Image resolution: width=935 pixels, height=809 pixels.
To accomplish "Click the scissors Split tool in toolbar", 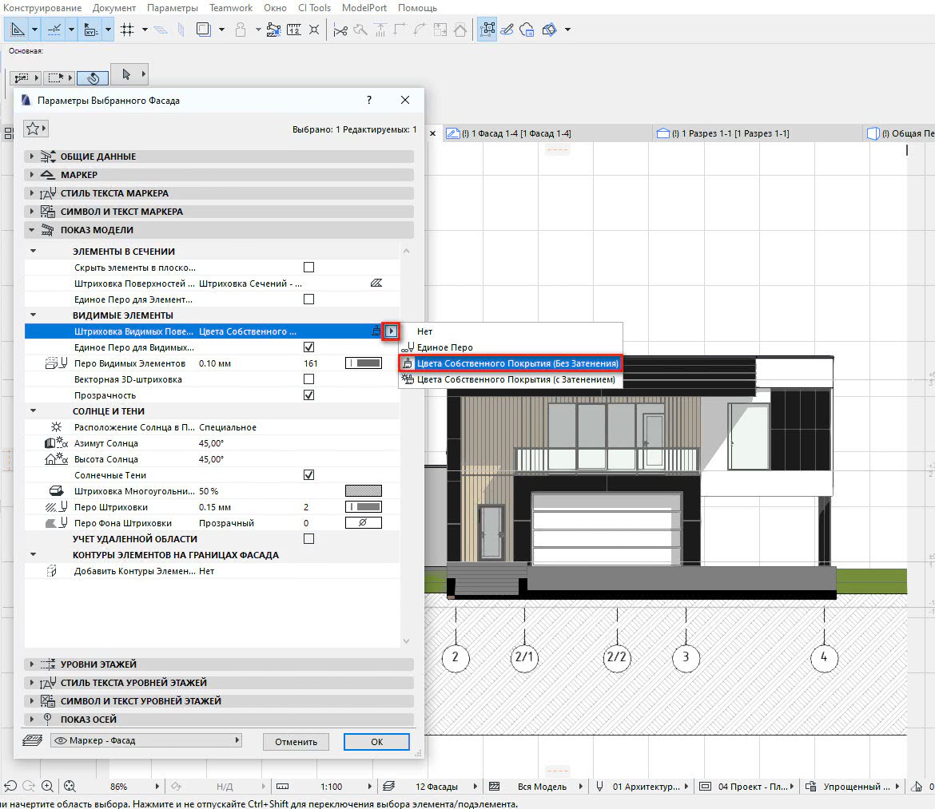I will click(340, 30).
